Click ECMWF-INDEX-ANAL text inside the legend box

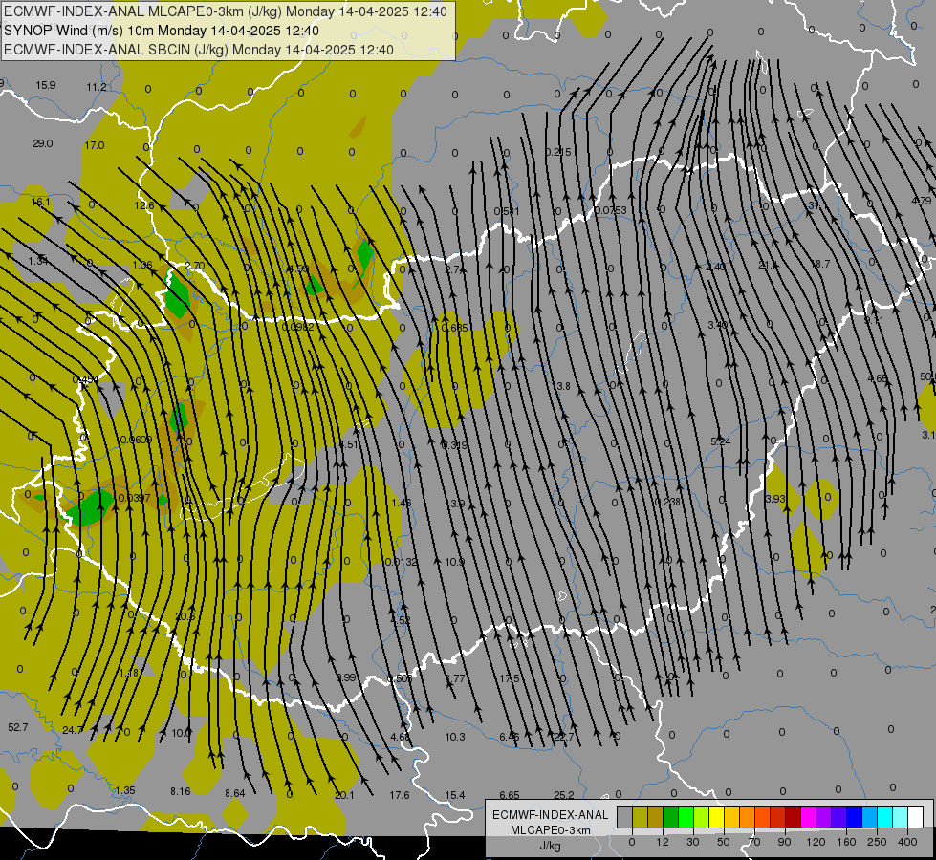551,815
